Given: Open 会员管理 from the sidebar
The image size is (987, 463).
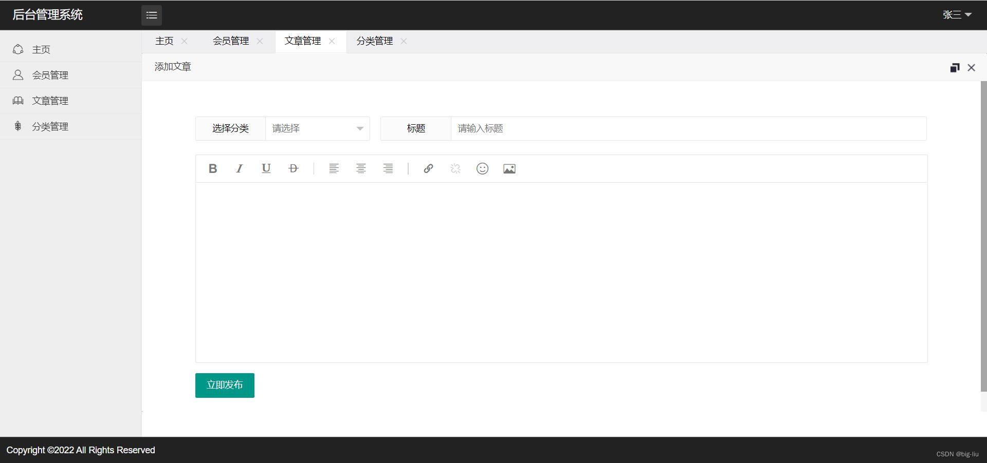Looking at the screenshot, I should pos(71,75).
